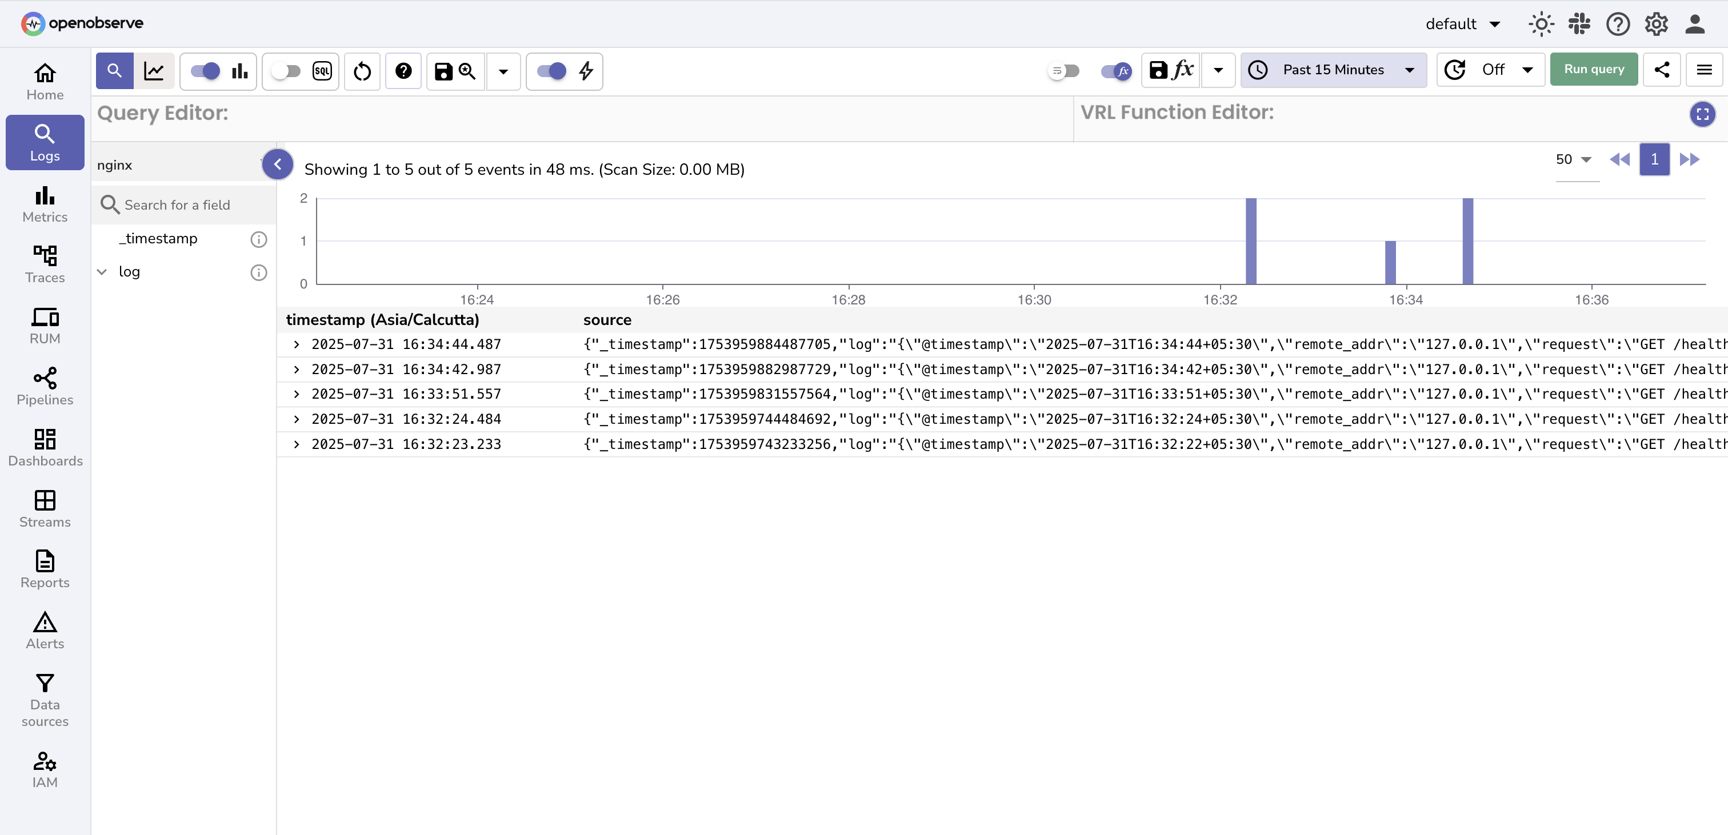The height and width of the screenshot is (835, 1728).
Task: Open the share query icon
Action: tap(1662, 69)
